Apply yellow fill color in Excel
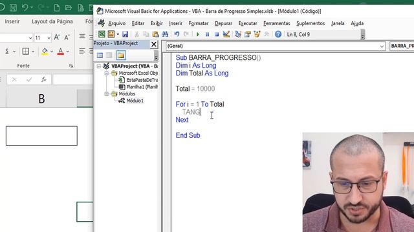414x232 pixels. (x=45, y=52)
